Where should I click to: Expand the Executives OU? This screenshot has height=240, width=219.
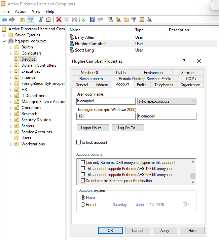click(x=10, y=72)
